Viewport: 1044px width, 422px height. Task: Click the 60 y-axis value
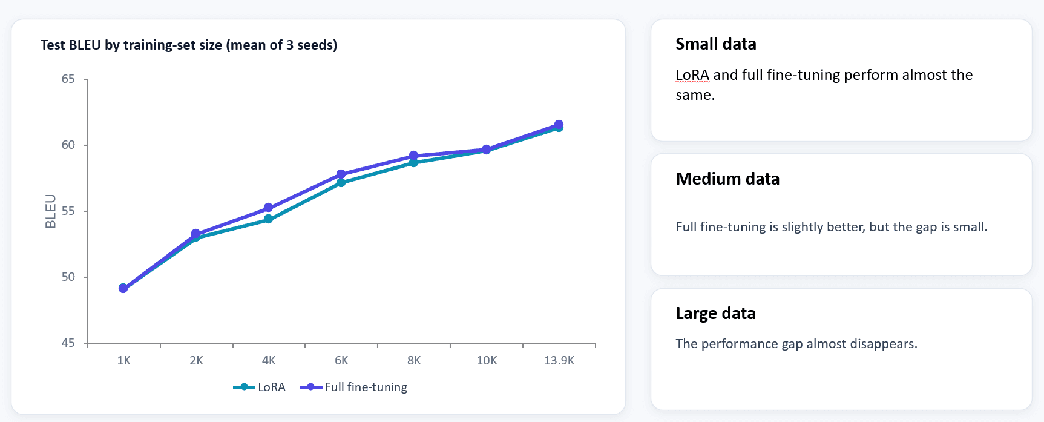tap(68, 145)
